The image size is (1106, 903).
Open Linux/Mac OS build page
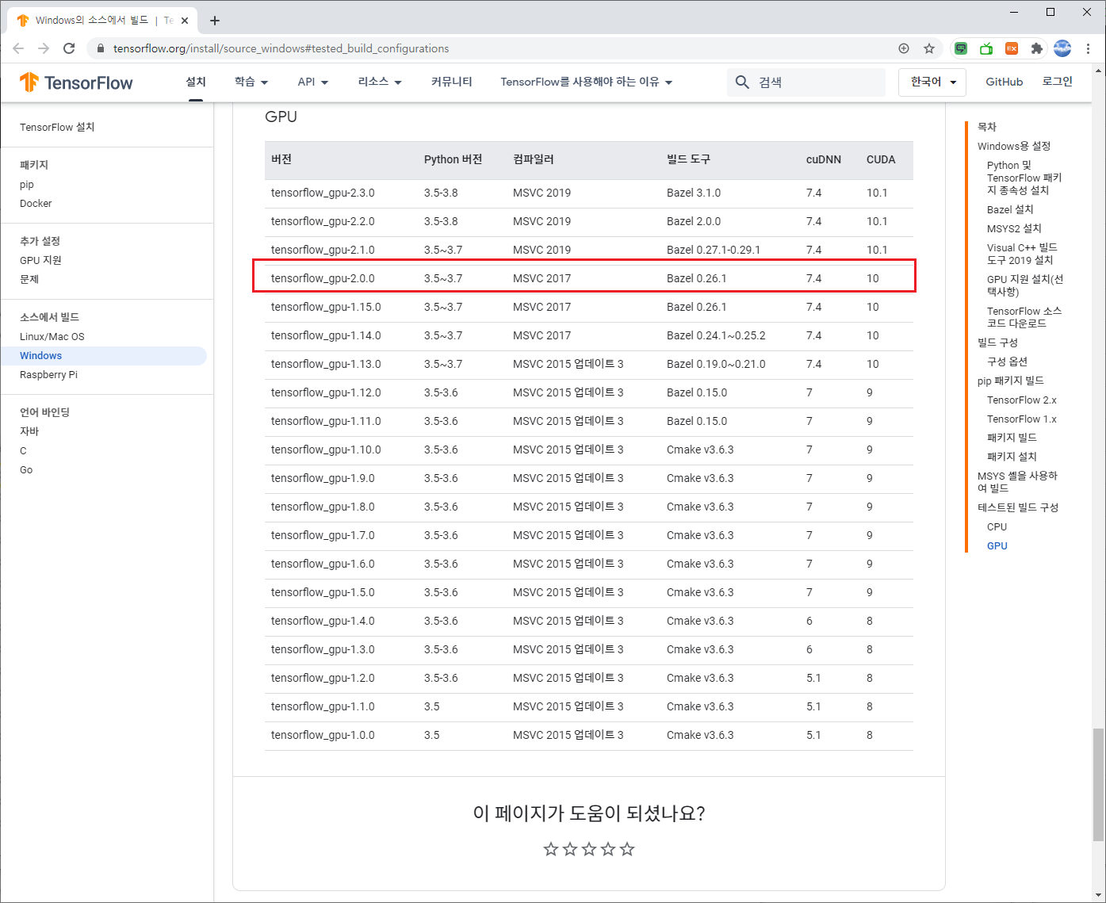pyautogui.click(x=52, y=337)
